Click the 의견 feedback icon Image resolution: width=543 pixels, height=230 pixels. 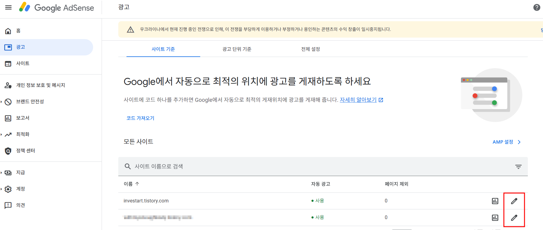pyautogui.click(x=8, y=205)
